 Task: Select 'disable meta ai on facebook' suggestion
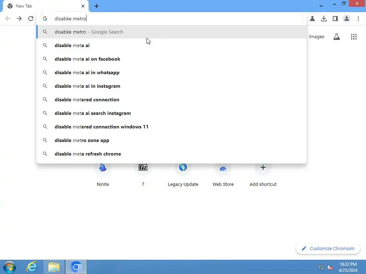coord(172,59)
